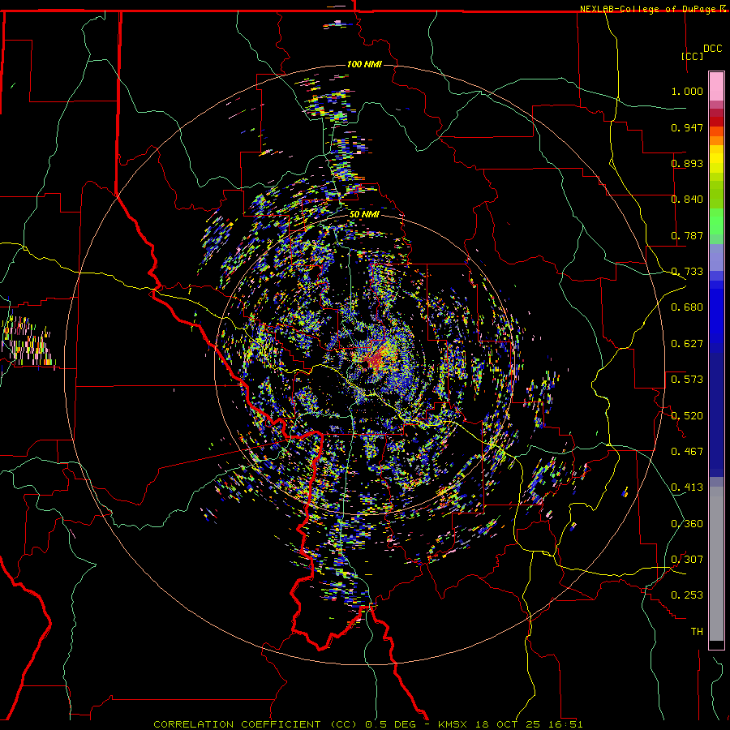Viewport: 730px width, 730px height.
Task: Select the 0.733 color scale value
Action: click(x=687, y=272)
